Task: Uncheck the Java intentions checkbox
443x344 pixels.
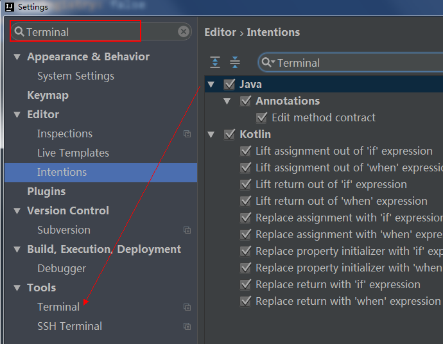Action: coord(229,84)
